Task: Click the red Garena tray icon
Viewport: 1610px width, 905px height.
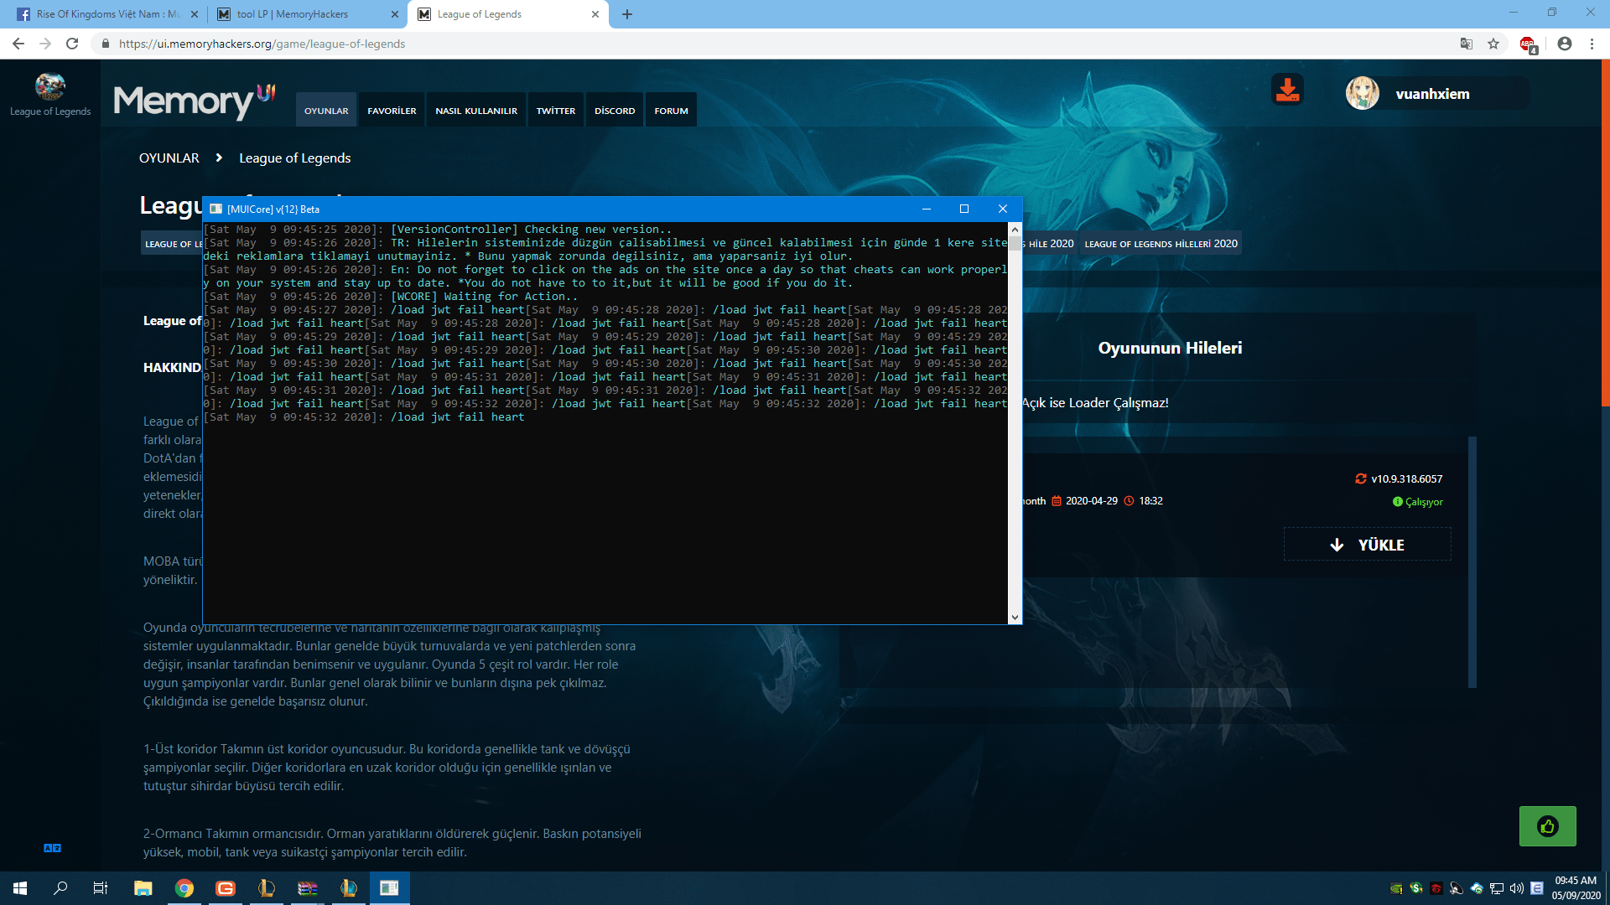Action: tap(1436, 888)
